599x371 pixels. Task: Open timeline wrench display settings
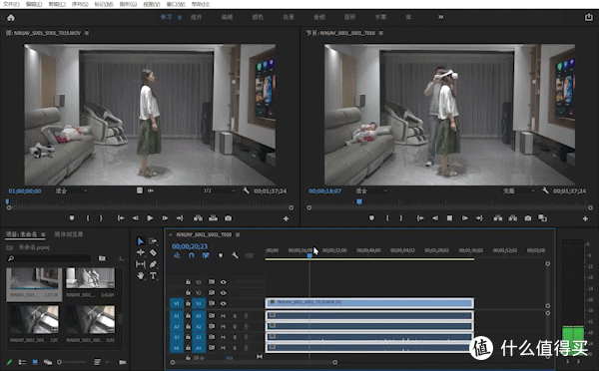coord(235,255)
